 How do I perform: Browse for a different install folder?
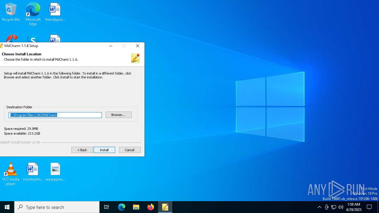pos(118,115)
